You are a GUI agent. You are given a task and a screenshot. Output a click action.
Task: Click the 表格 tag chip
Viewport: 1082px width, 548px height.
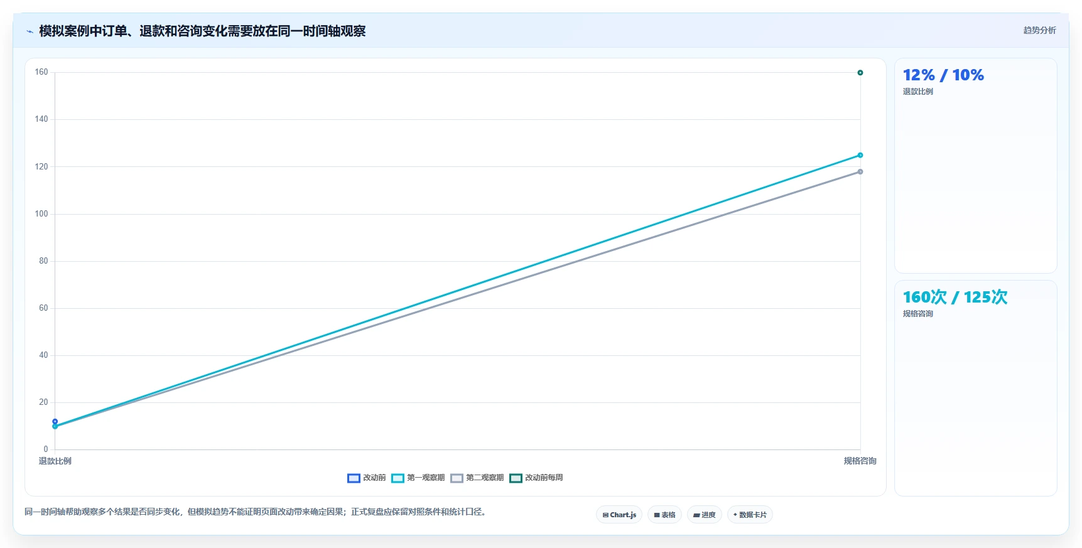pyautogui.click(x=664, y=515)
